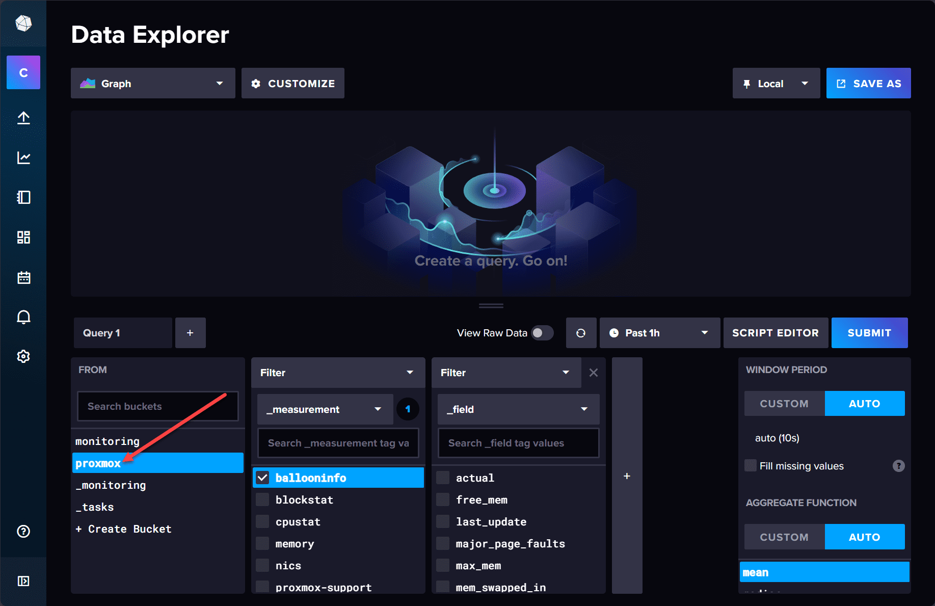Open Notebooks from the sidebar book icon
The width and height of the screenshot is (935, 606).
[23, 197]
